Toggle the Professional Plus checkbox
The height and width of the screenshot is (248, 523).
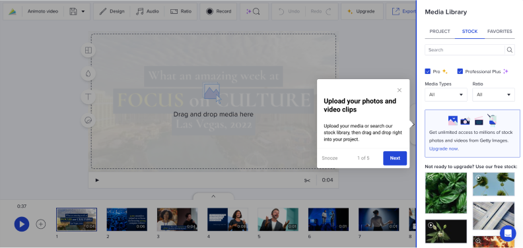click(x=460, y=71)
